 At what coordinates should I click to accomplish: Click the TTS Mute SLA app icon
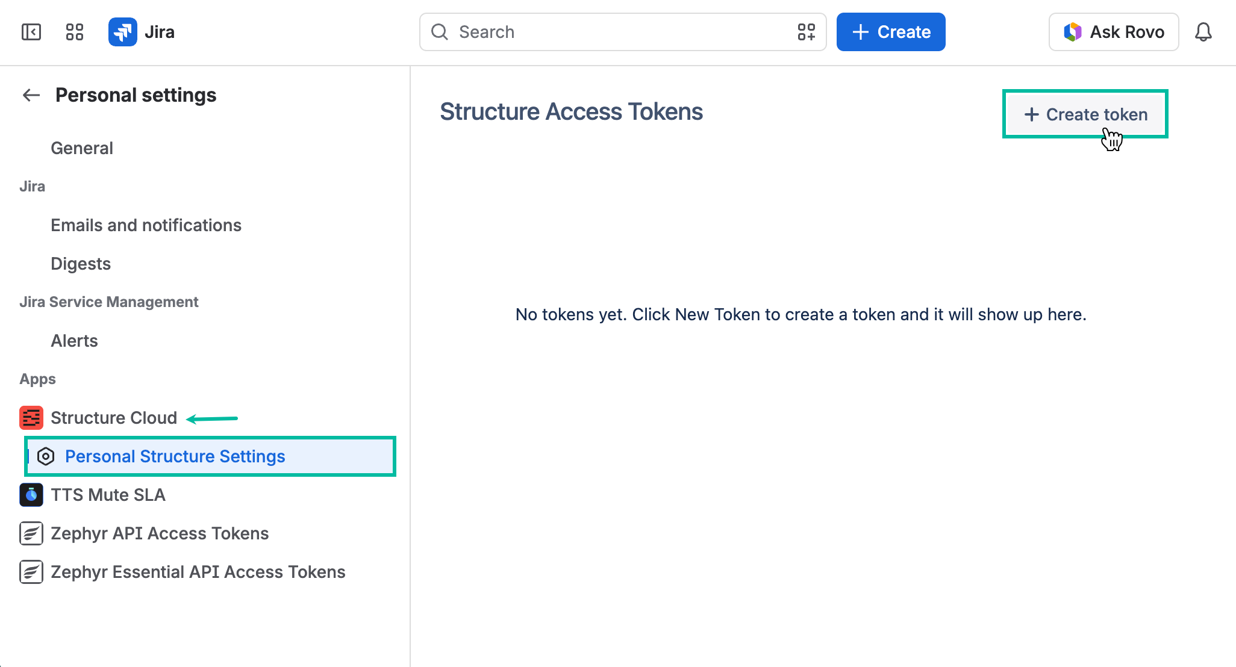tap(31, 495)
